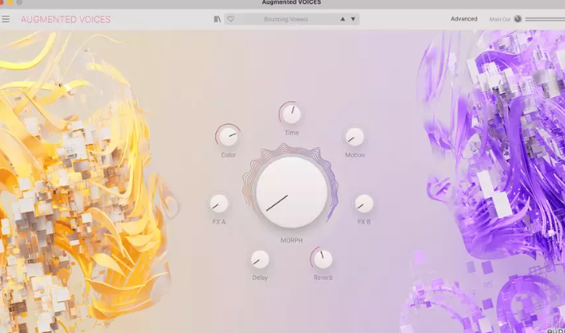Select previous preset with up arrow
Viewport: 565px width, 333px height.
pos(342,19)
